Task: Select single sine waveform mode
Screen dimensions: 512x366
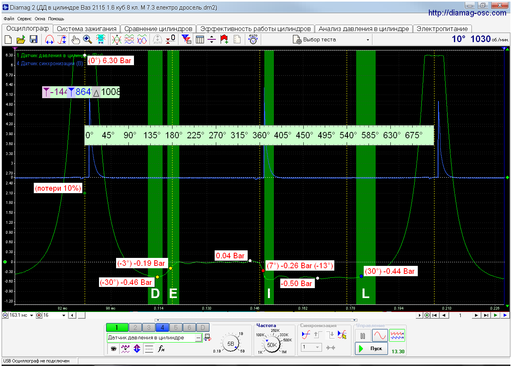Action: pyautogui.click(x=380, y=335)
